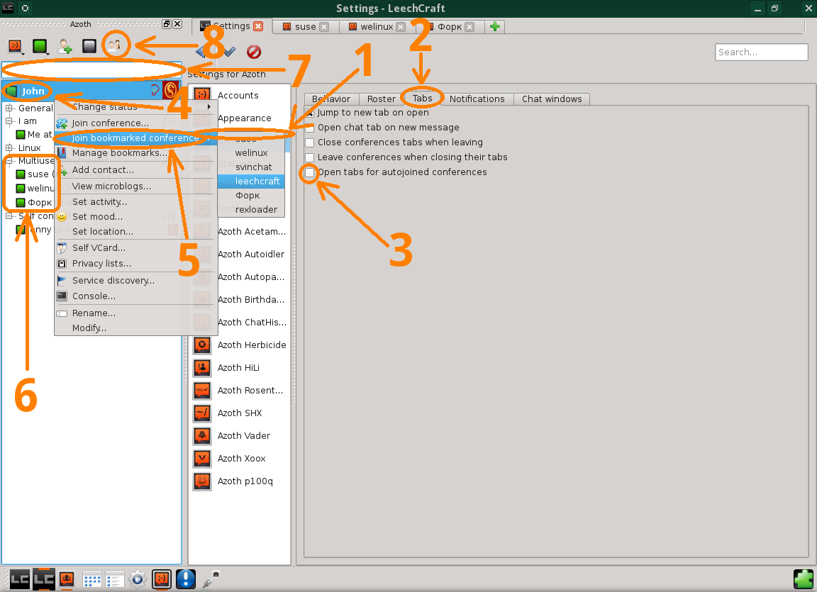
Task: Open the Azoth accounts menu in roster toolbar
Action: [x=16, y=46]
